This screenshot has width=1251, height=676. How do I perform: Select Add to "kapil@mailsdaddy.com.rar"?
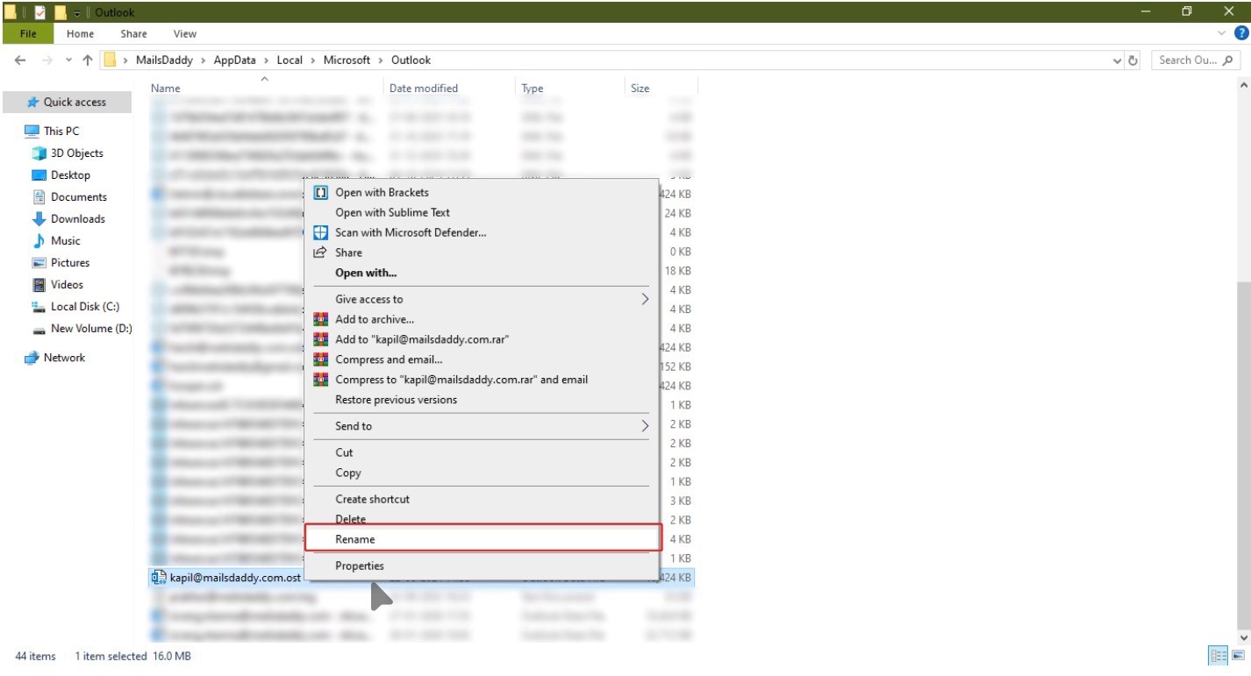(x=481, y=339)
